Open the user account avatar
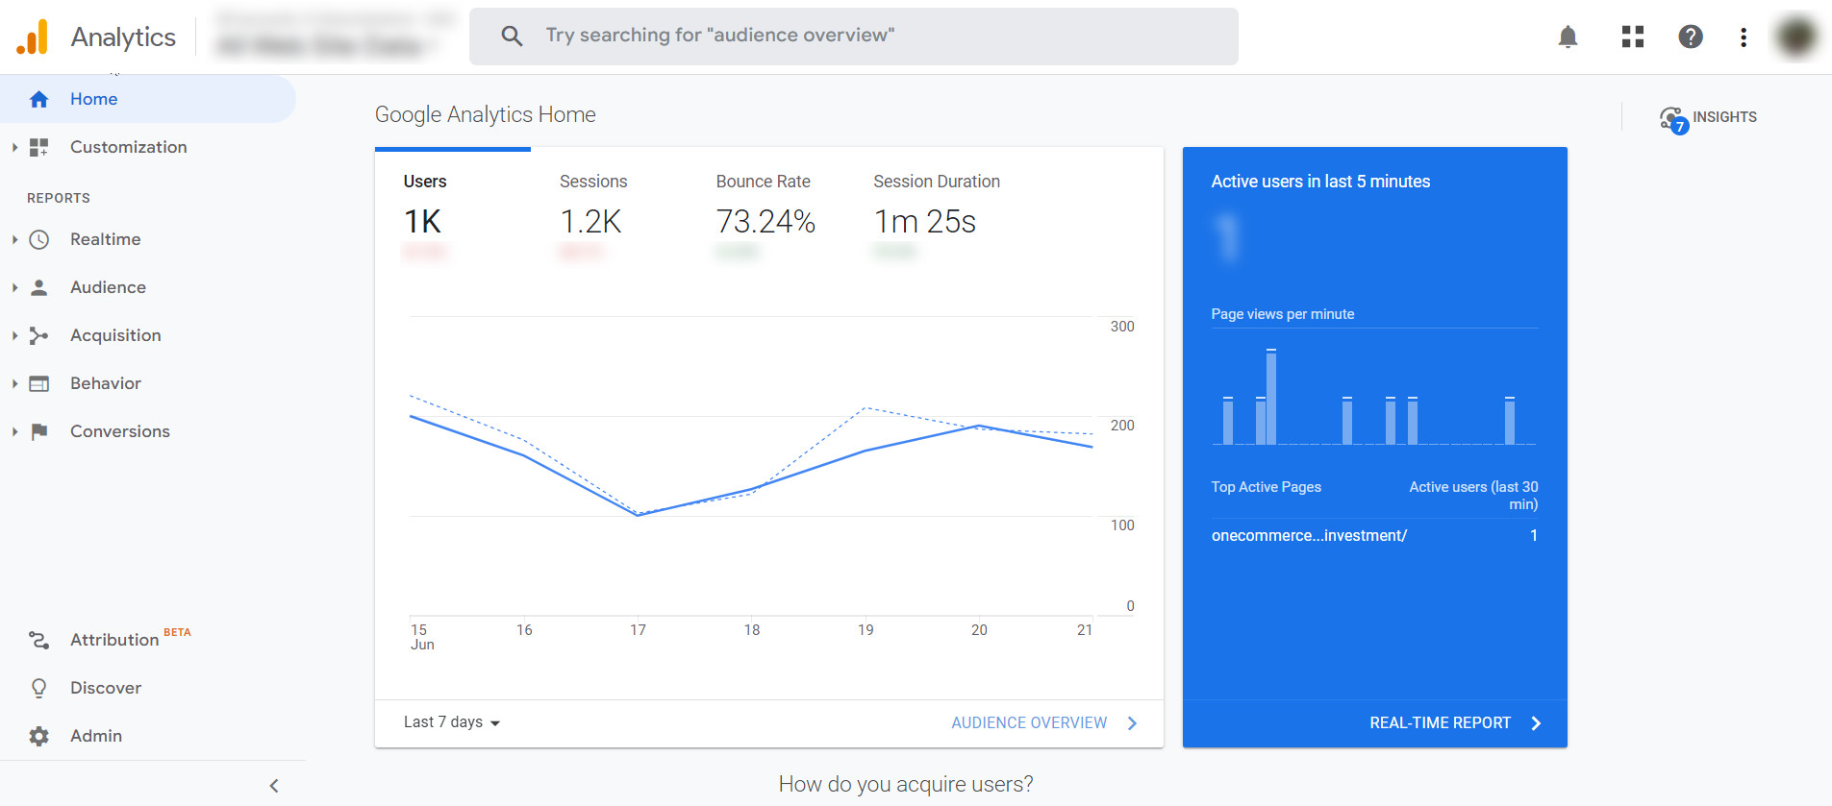The width and height of the screenshot is (1832, 806). coord(1796,37)
